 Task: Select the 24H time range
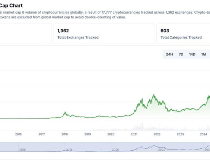click(x=169, y=54)
